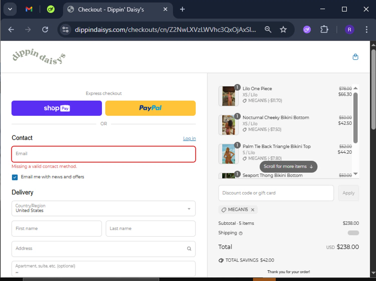Click the Seaport Thong Bikini Bottom item name
The height and width of the screenshot is (281, 376).
click(x=272, y=175)
